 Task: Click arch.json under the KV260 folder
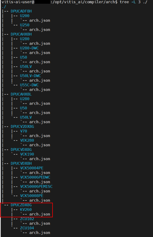(x=40, y=214)
